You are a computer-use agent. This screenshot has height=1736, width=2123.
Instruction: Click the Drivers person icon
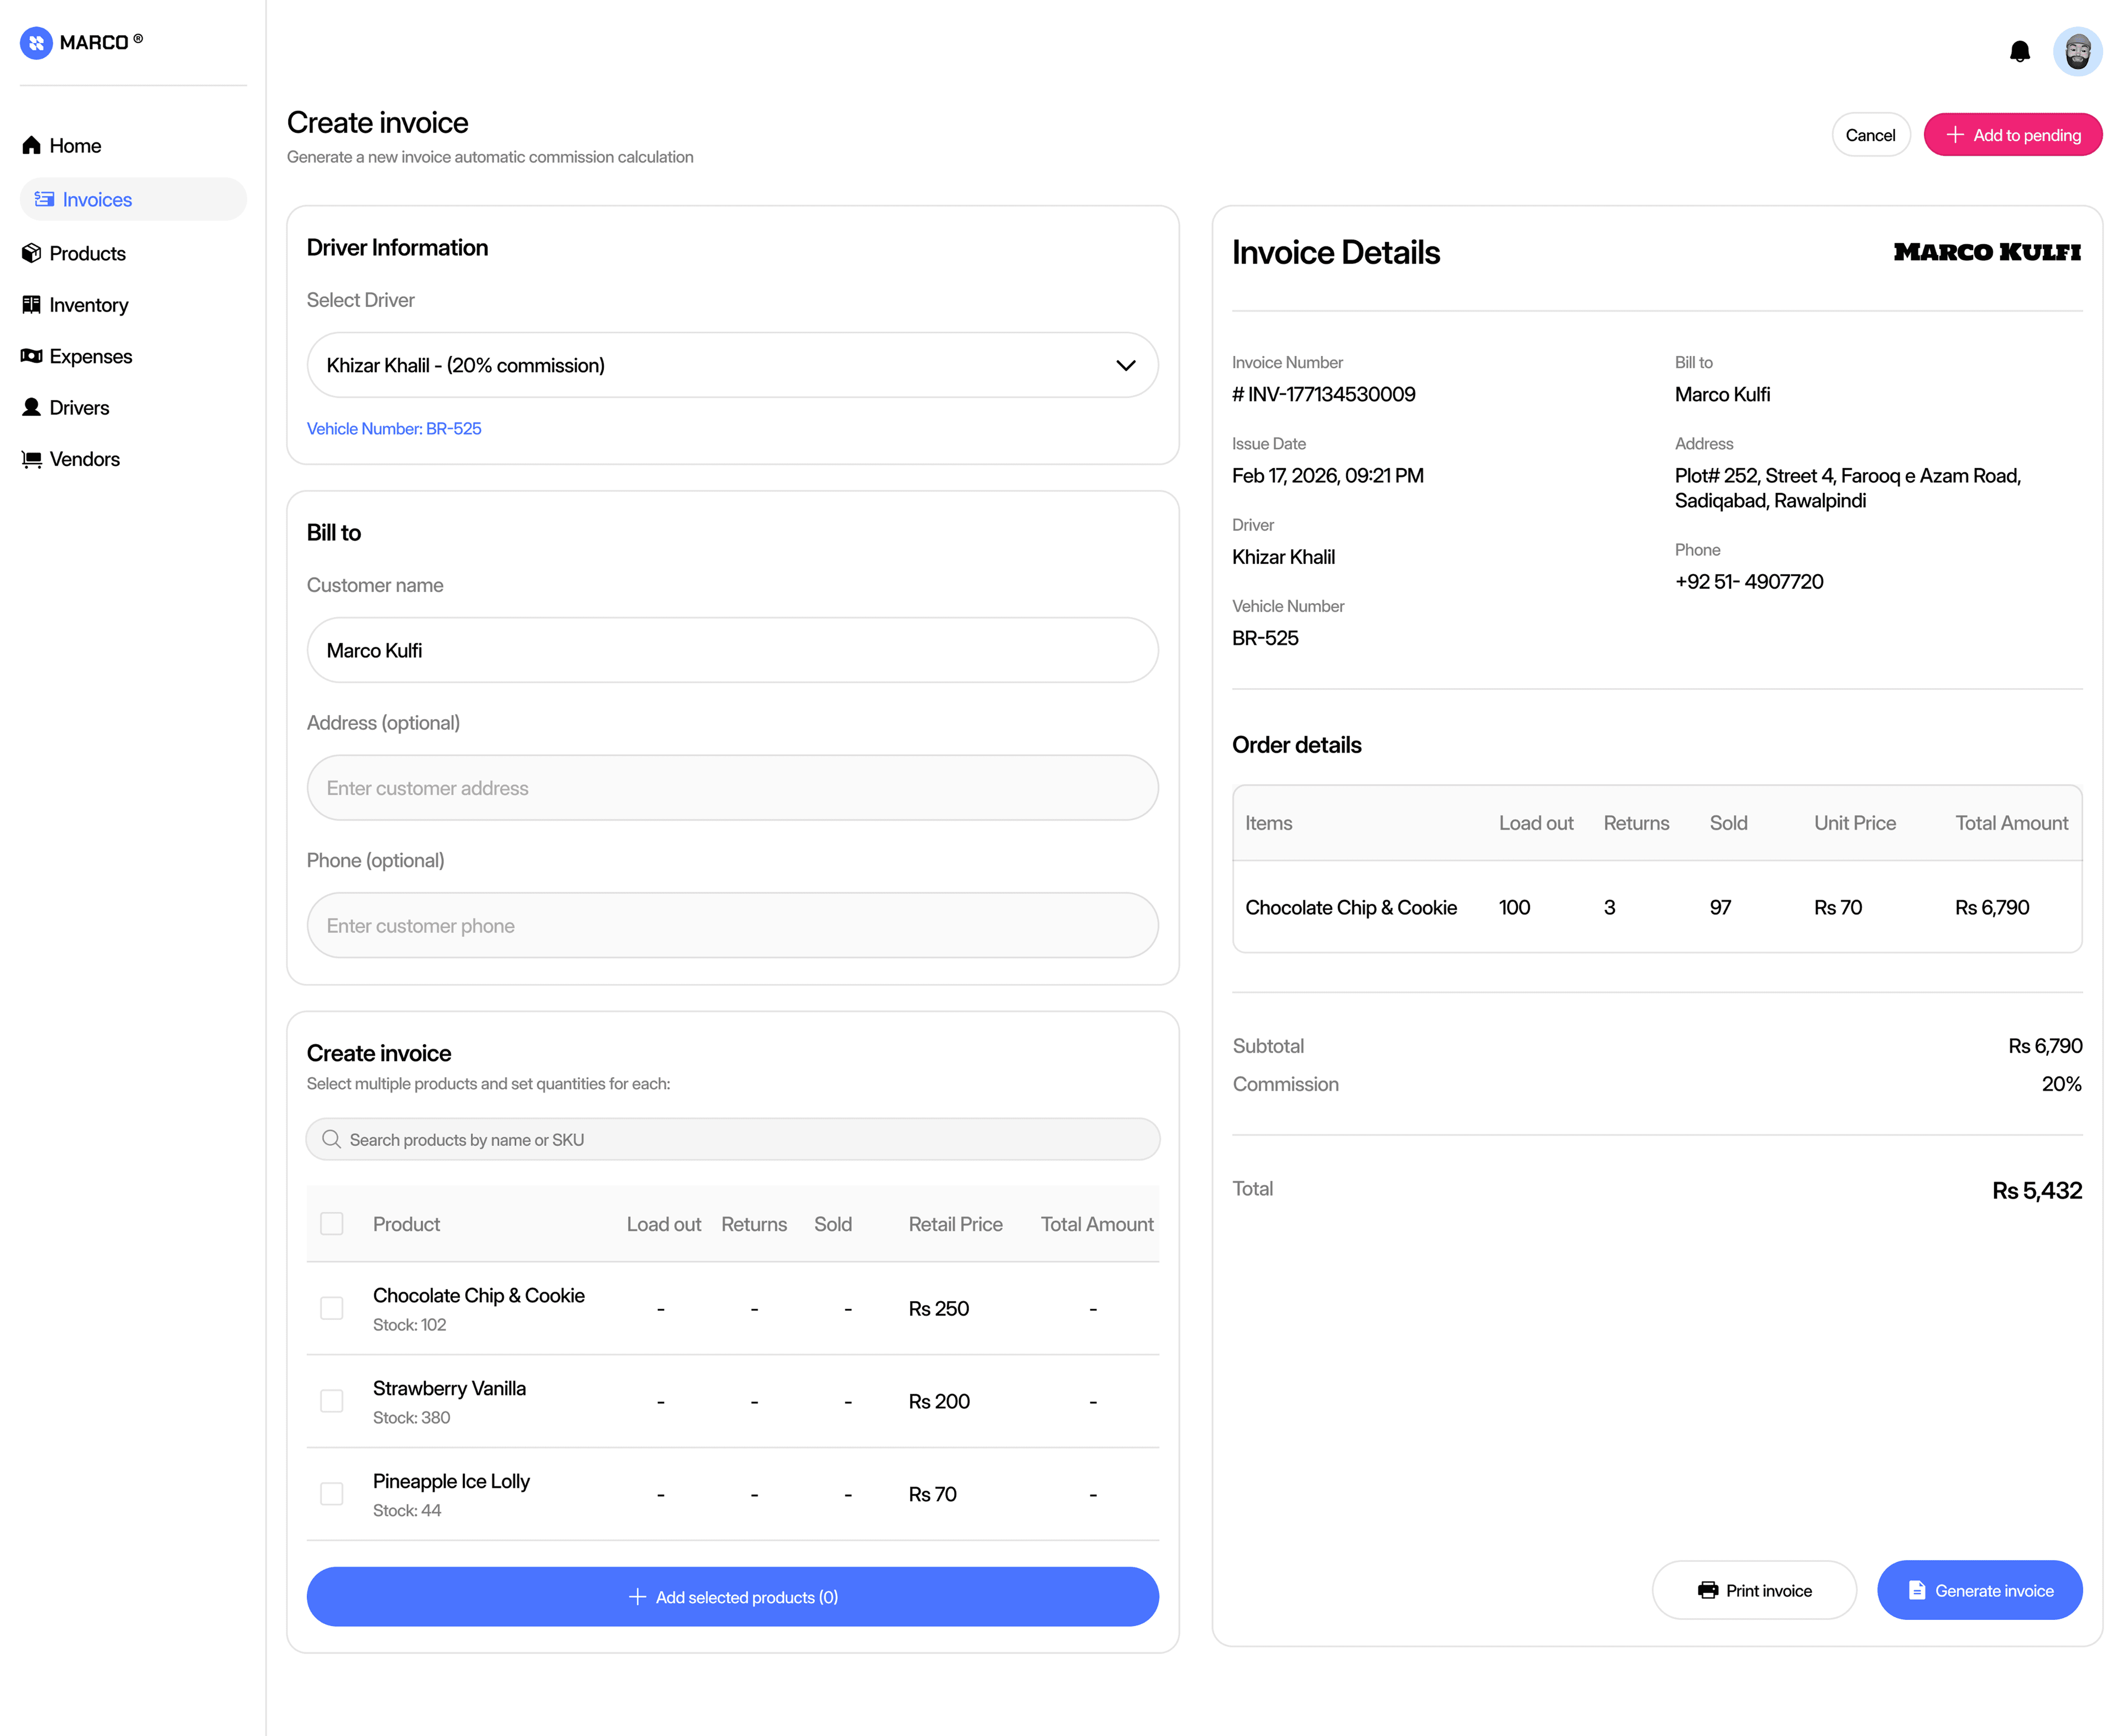(32, 407)
